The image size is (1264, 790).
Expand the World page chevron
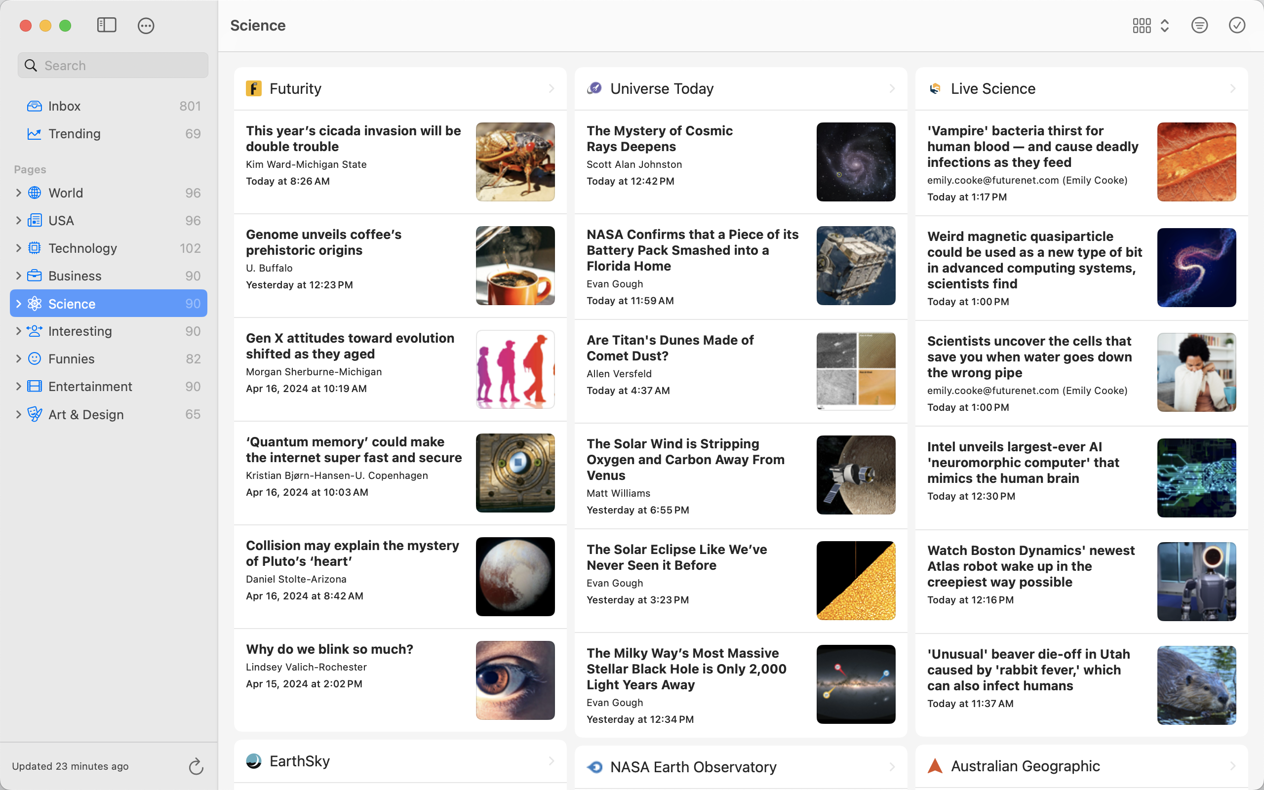(x=18, y=193)
